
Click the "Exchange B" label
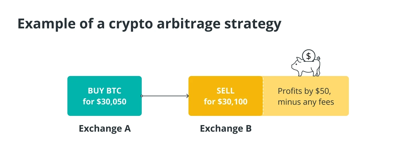click(226, 128)
